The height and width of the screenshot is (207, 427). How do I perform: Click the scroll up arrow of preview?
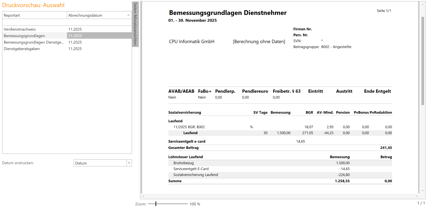click(x=423, y=4)
